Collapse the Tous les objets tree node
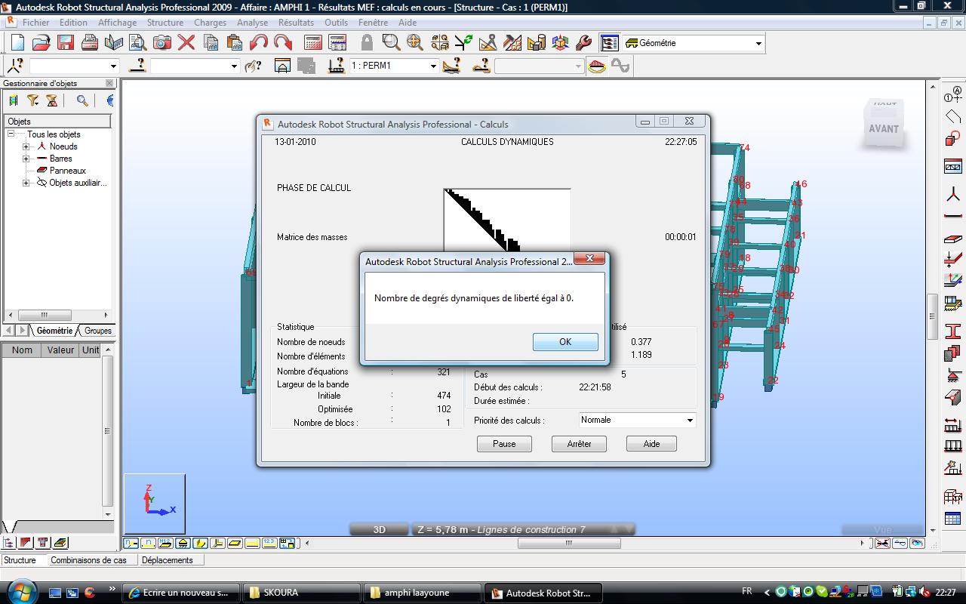 pos(11,134)
